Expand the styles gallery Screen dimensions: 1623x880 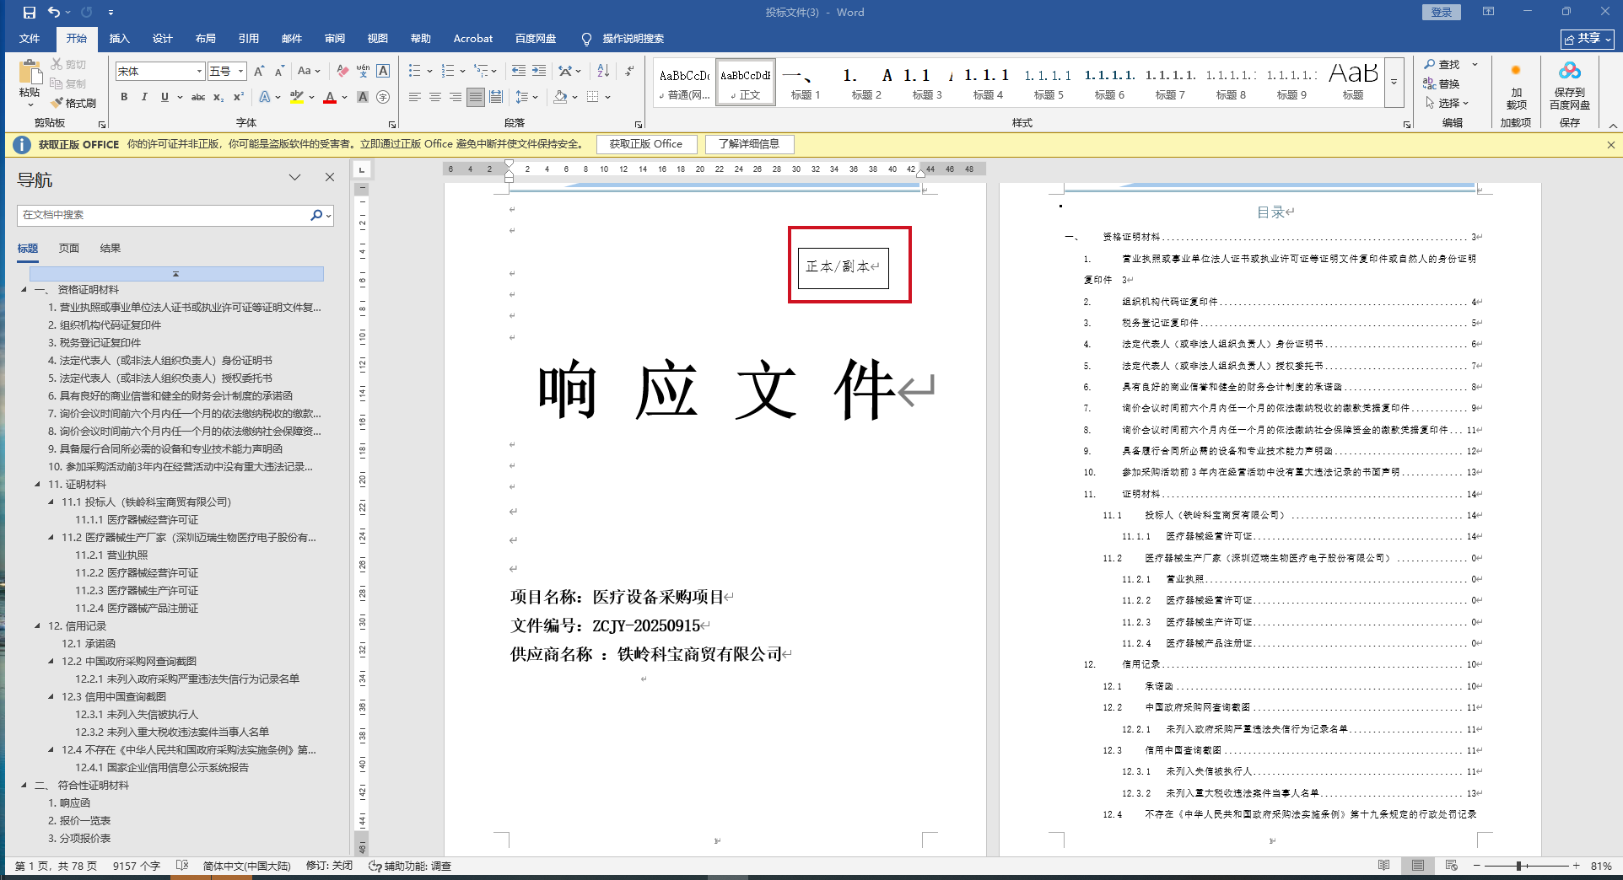(x=1394, y=82)
